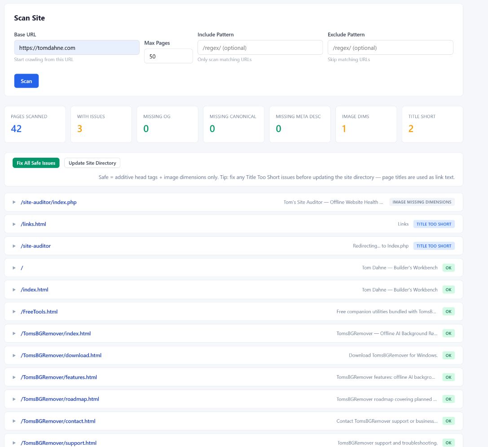Click the Exclude Pattern field
The width and height of the screenshot is (488, 447).
click(x=390, y=47)
